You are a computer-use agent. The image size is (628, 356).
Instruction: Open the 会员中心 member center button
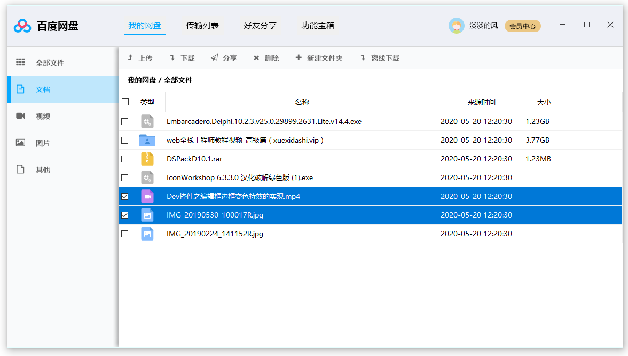coord(523,26)
